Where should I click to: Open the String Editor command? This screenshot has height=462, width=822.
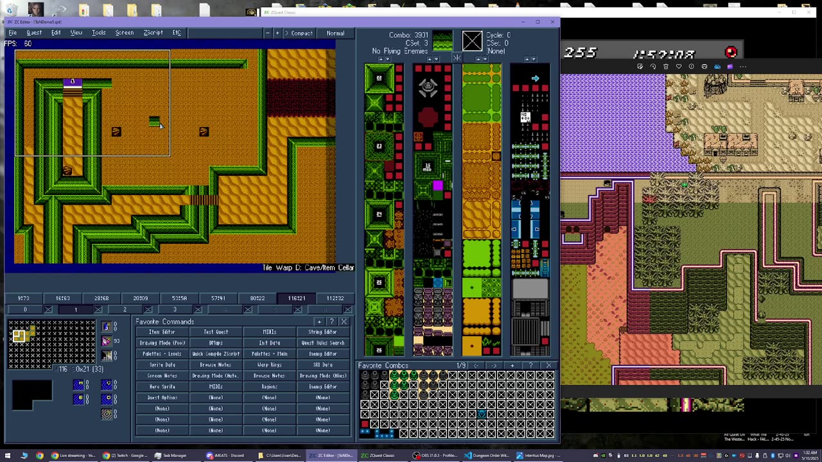[322, 332]
